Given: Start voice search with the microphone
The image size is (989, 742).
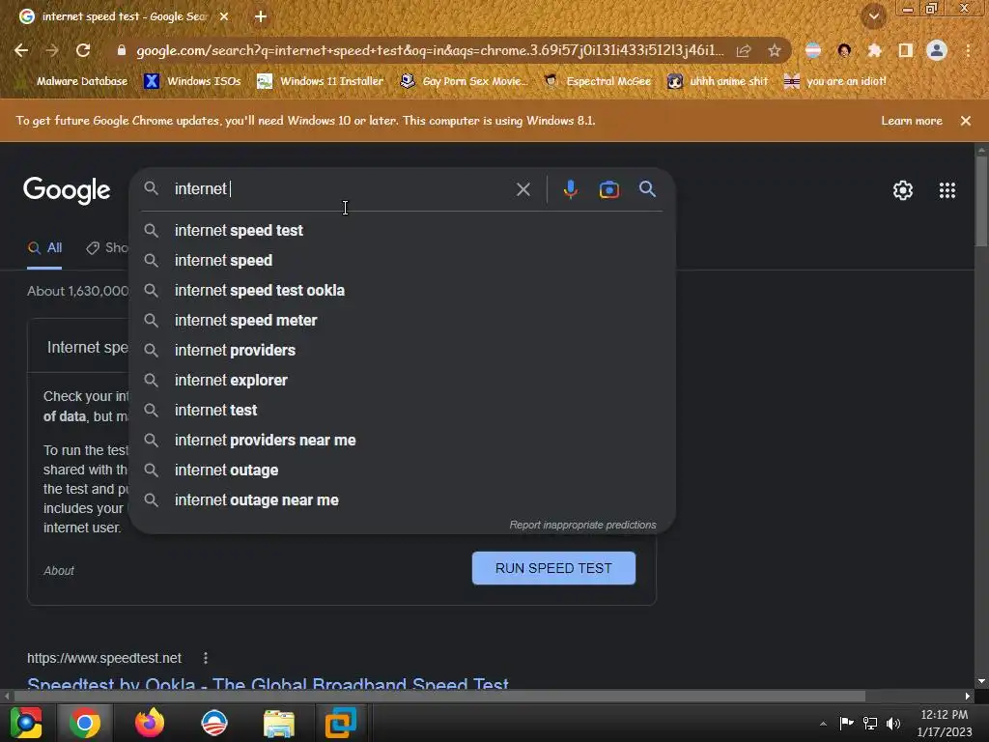Looking at the screenshot, I should click(570, 189).
